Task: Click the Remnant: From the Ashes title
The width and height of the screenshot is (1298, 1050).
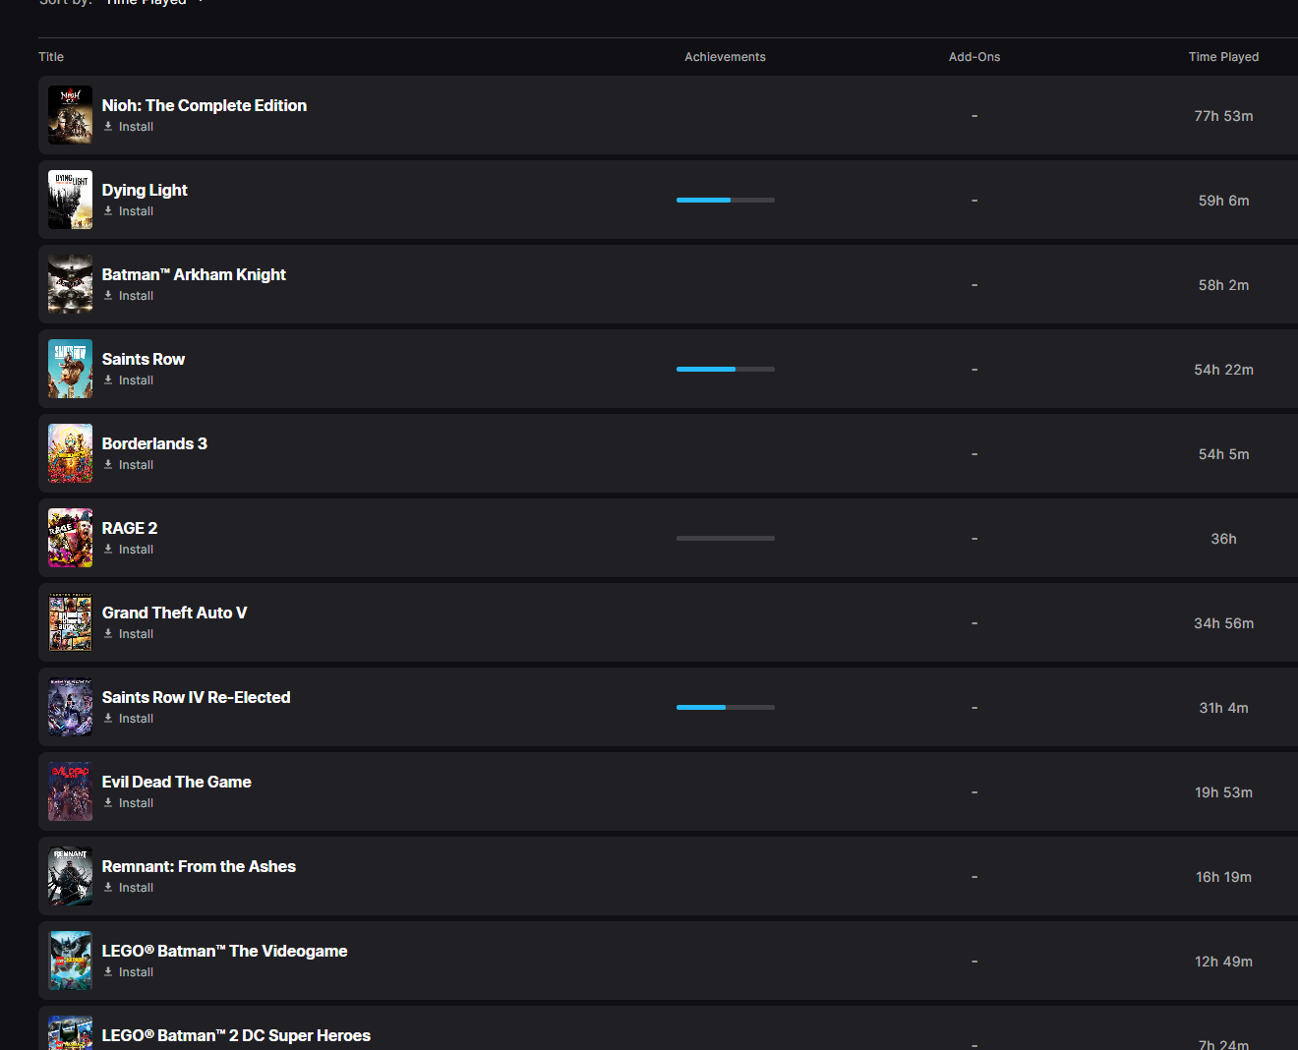Action: 199,866
